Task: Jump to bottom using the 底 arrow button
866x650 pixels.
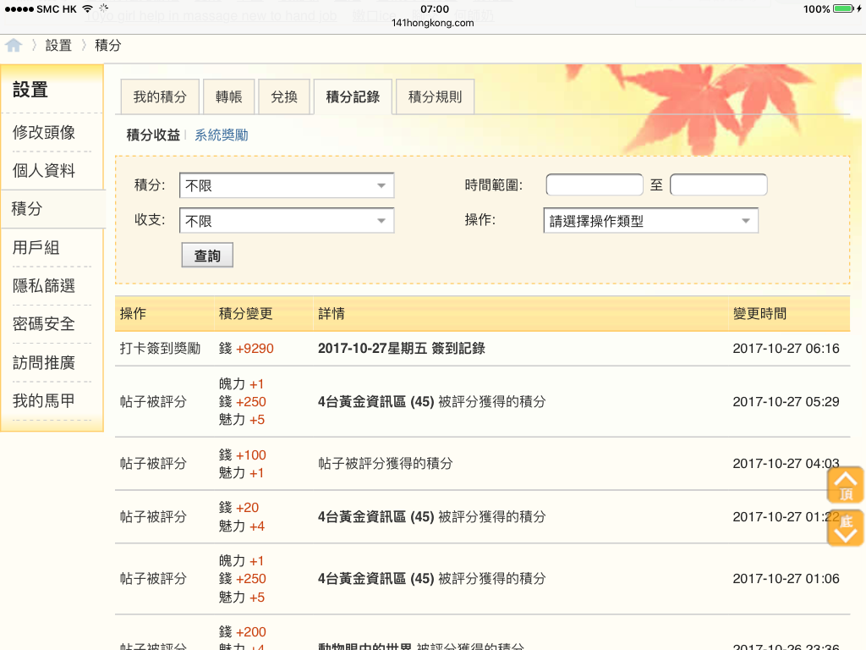Action: click(845, 527)
